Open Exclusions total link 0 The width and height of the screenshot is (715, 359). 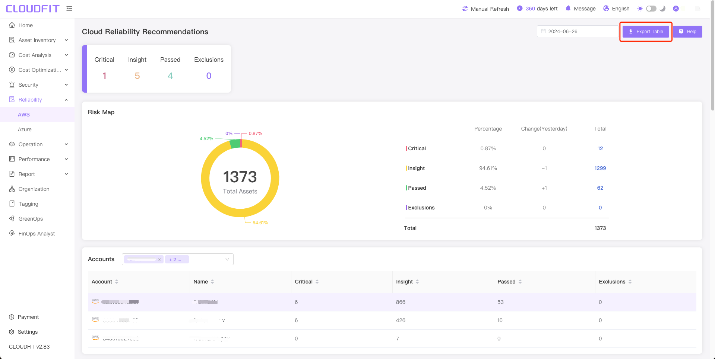pos(600,208)
